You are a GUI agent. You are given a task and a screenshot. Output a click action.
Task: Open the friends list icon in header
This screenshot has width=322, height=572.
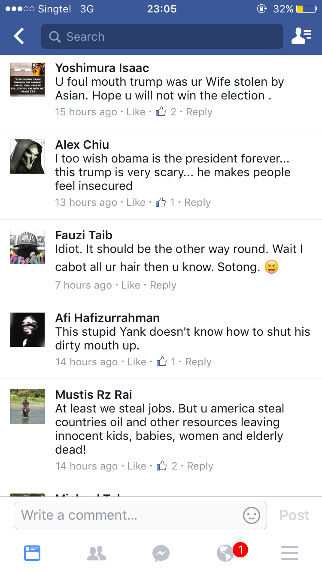point(301,36)
